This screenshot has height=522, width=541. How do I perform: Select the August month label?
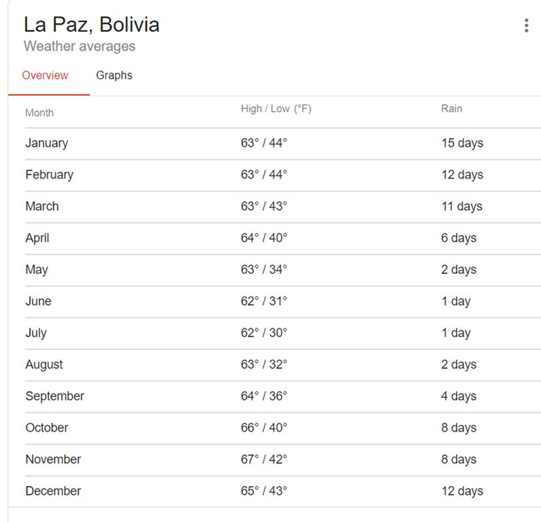(x=44, y=364)
